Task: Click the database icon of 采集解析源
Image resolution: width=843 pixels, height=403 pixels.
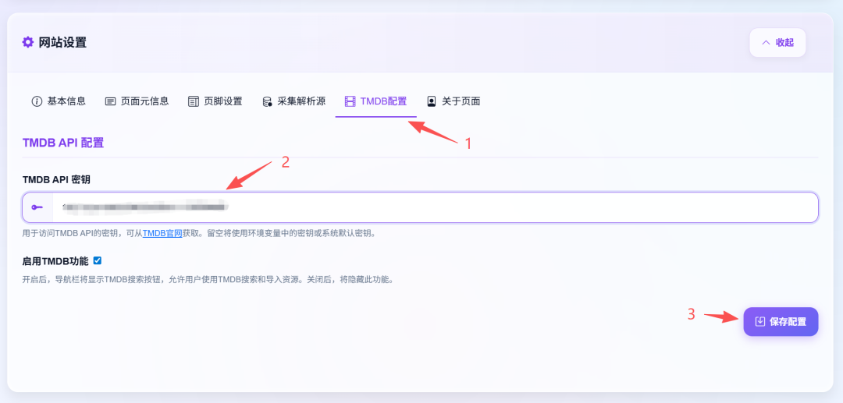Action: coord(267,101)
